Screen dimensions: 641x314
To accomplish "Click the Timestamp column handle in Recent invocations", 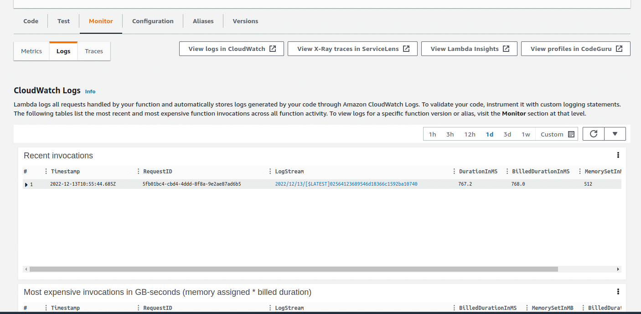I will 47,172.
